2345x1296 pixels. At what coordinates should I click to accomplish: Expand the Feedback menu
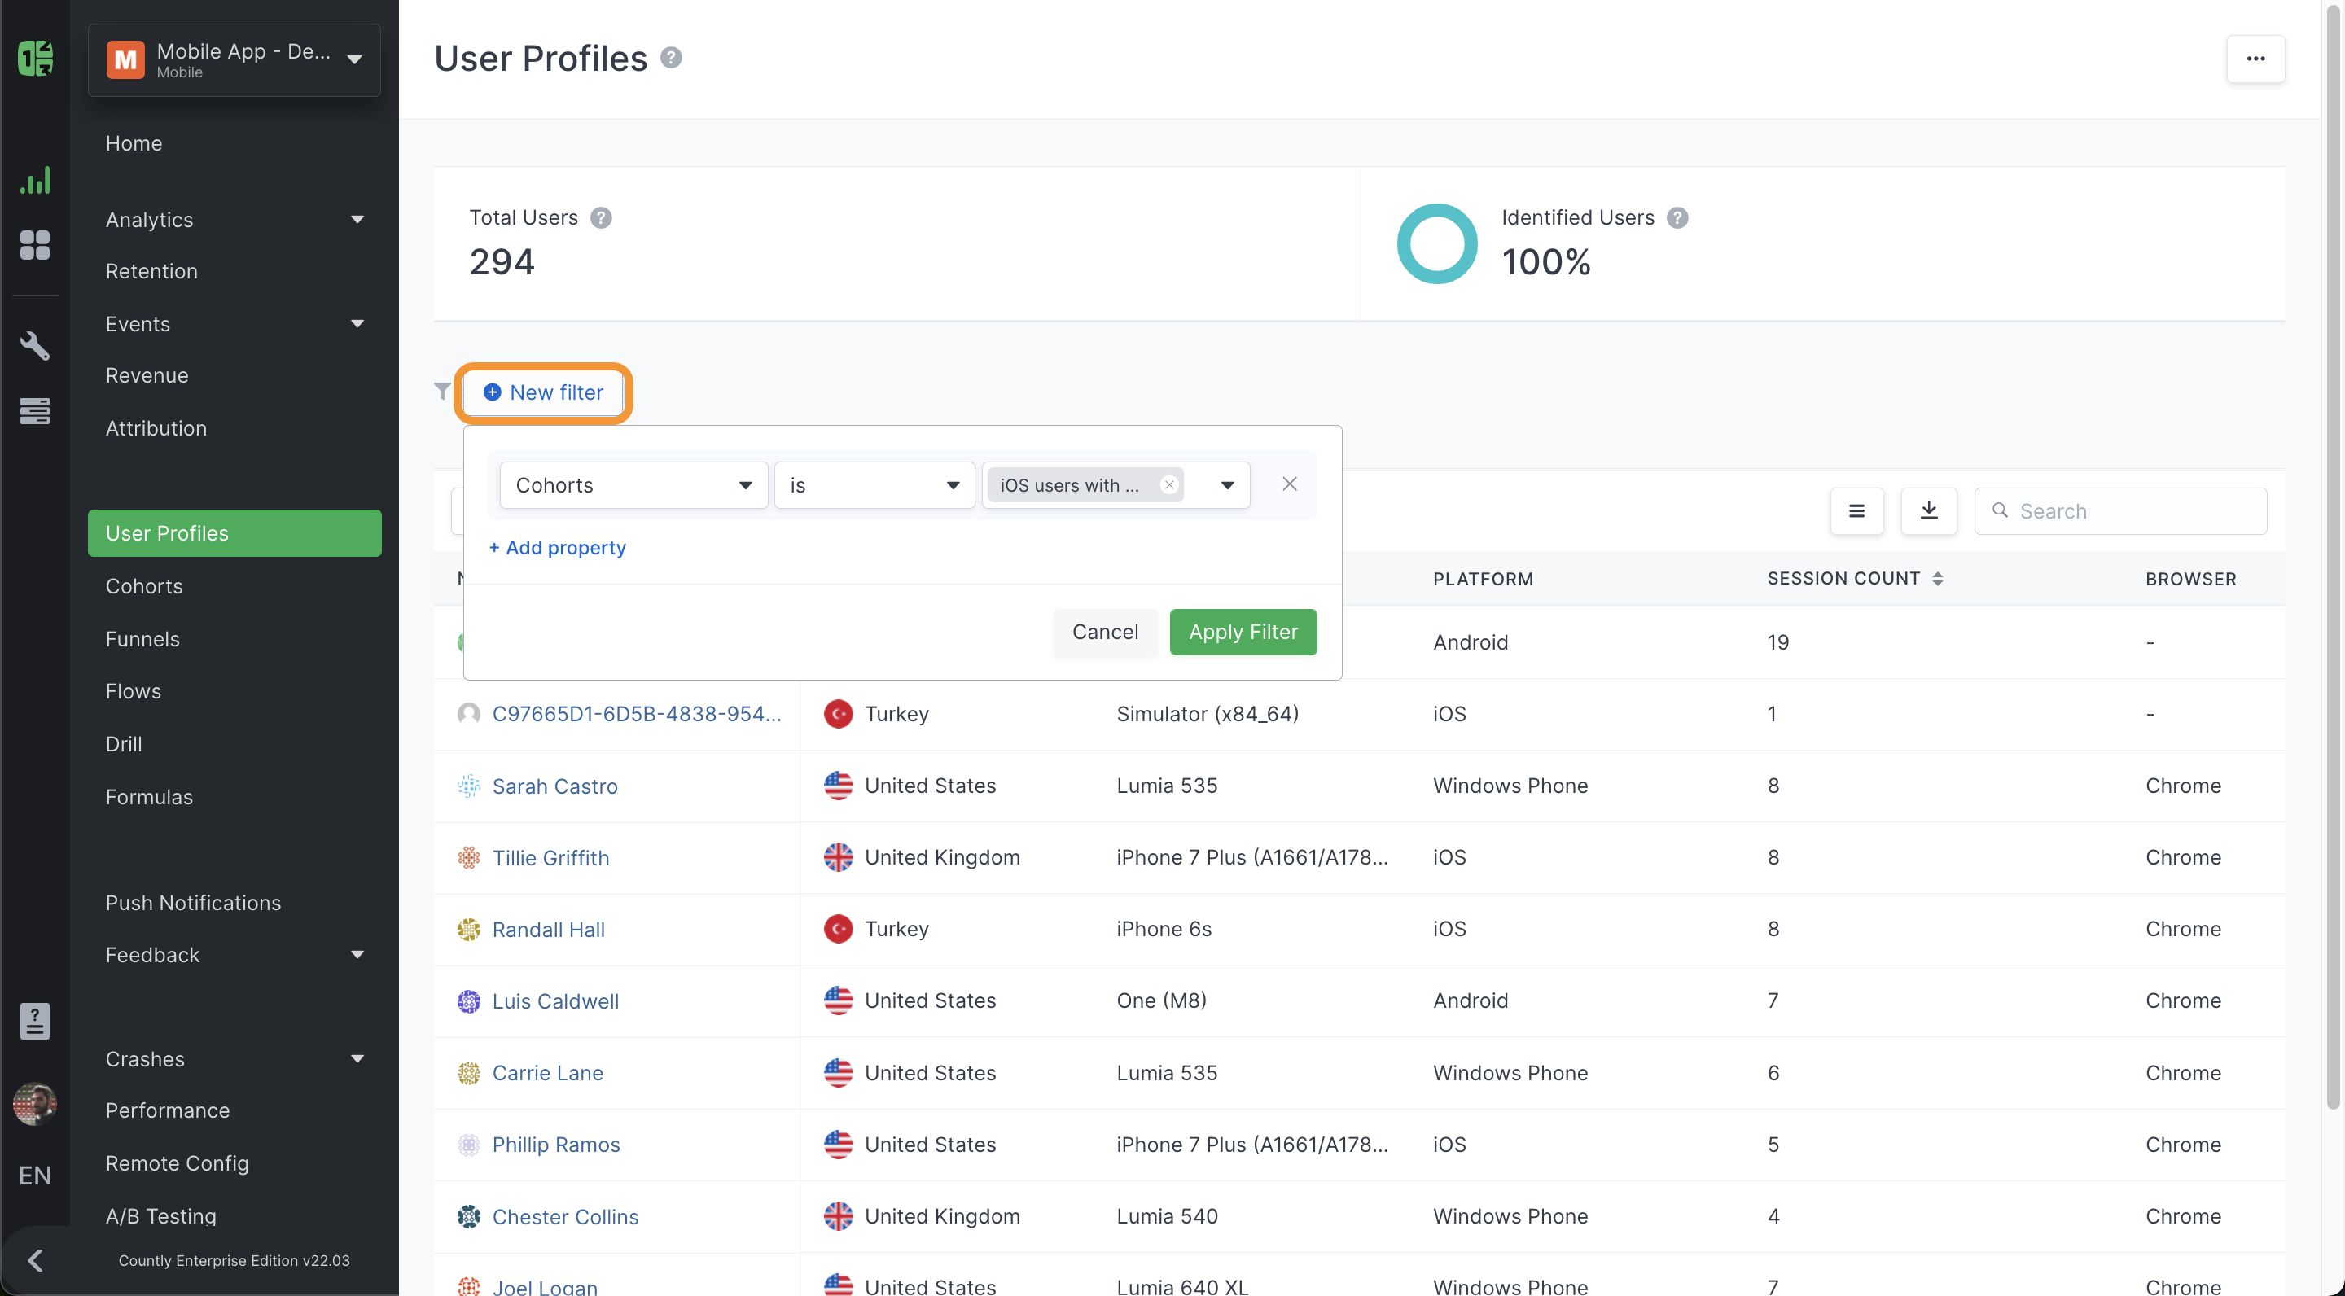357,955
